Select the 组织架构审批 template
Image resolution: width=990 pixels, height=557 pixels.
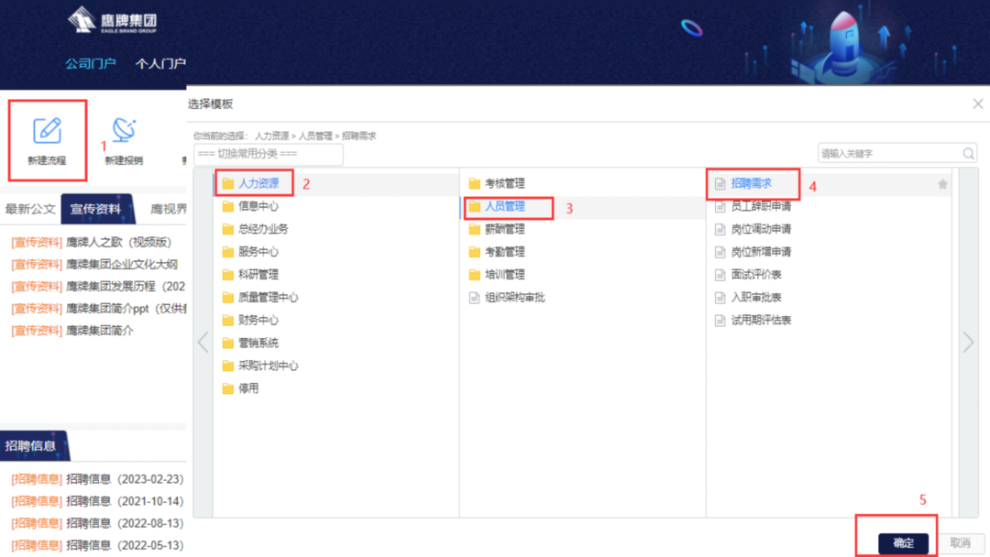click(507, 297)
